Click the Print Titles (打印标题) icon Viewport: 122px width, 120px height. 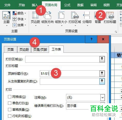point(110,15)
